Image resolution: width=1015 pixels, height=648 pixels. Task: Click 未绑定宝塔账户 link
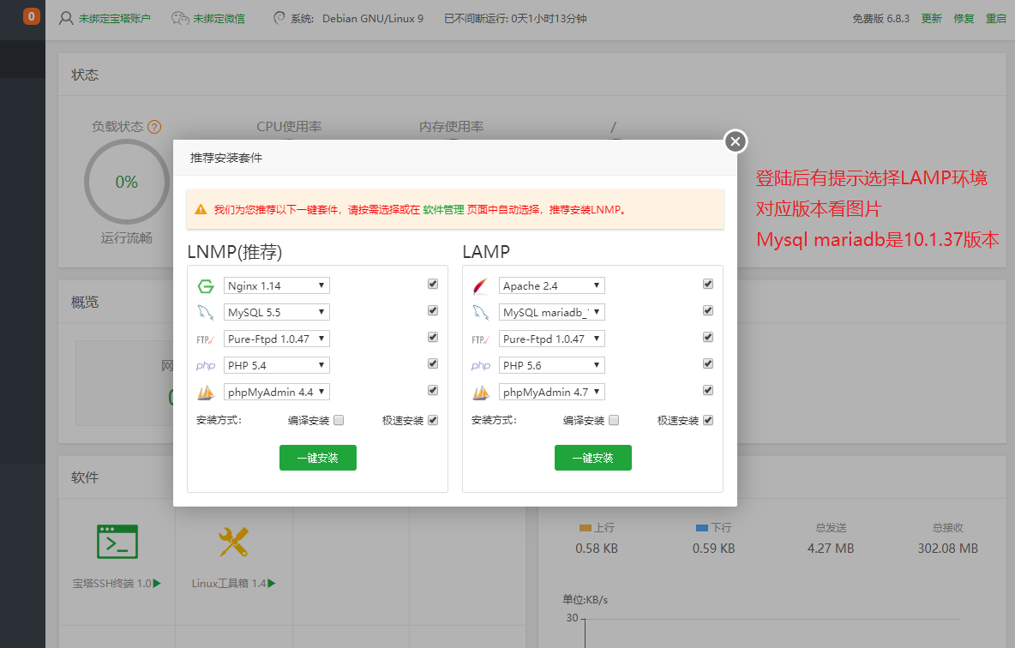click(x=115, y=18)
